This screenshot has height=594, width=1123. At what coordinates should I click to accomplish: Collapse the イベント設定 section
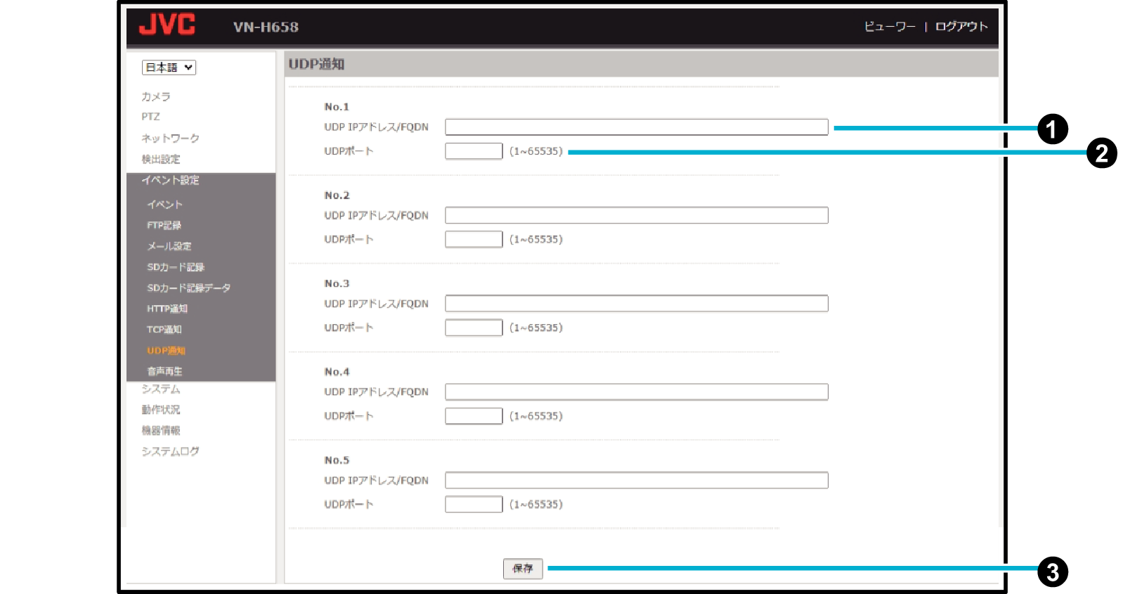(x=170, y=180)
